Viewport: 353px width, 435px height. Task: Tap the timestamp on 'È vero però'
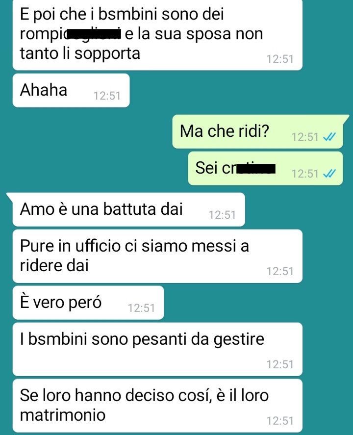click(x=141, y=308)
